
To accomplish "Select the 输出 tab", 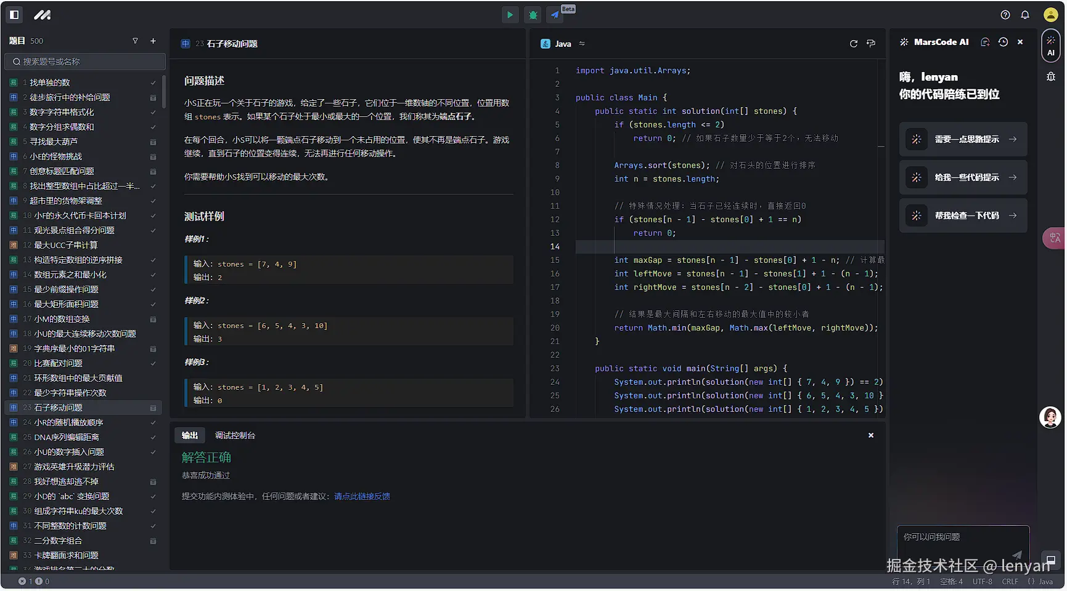I will click(x=190, y=436).
